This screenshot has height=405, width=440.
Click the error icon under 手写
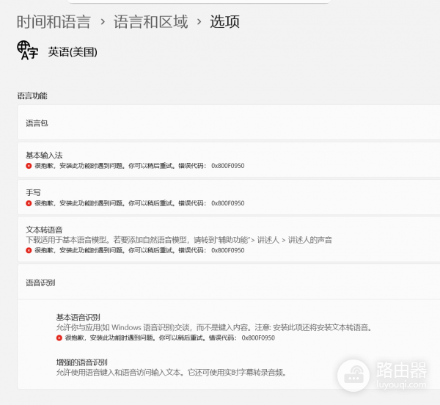click(x=29, y=203)
